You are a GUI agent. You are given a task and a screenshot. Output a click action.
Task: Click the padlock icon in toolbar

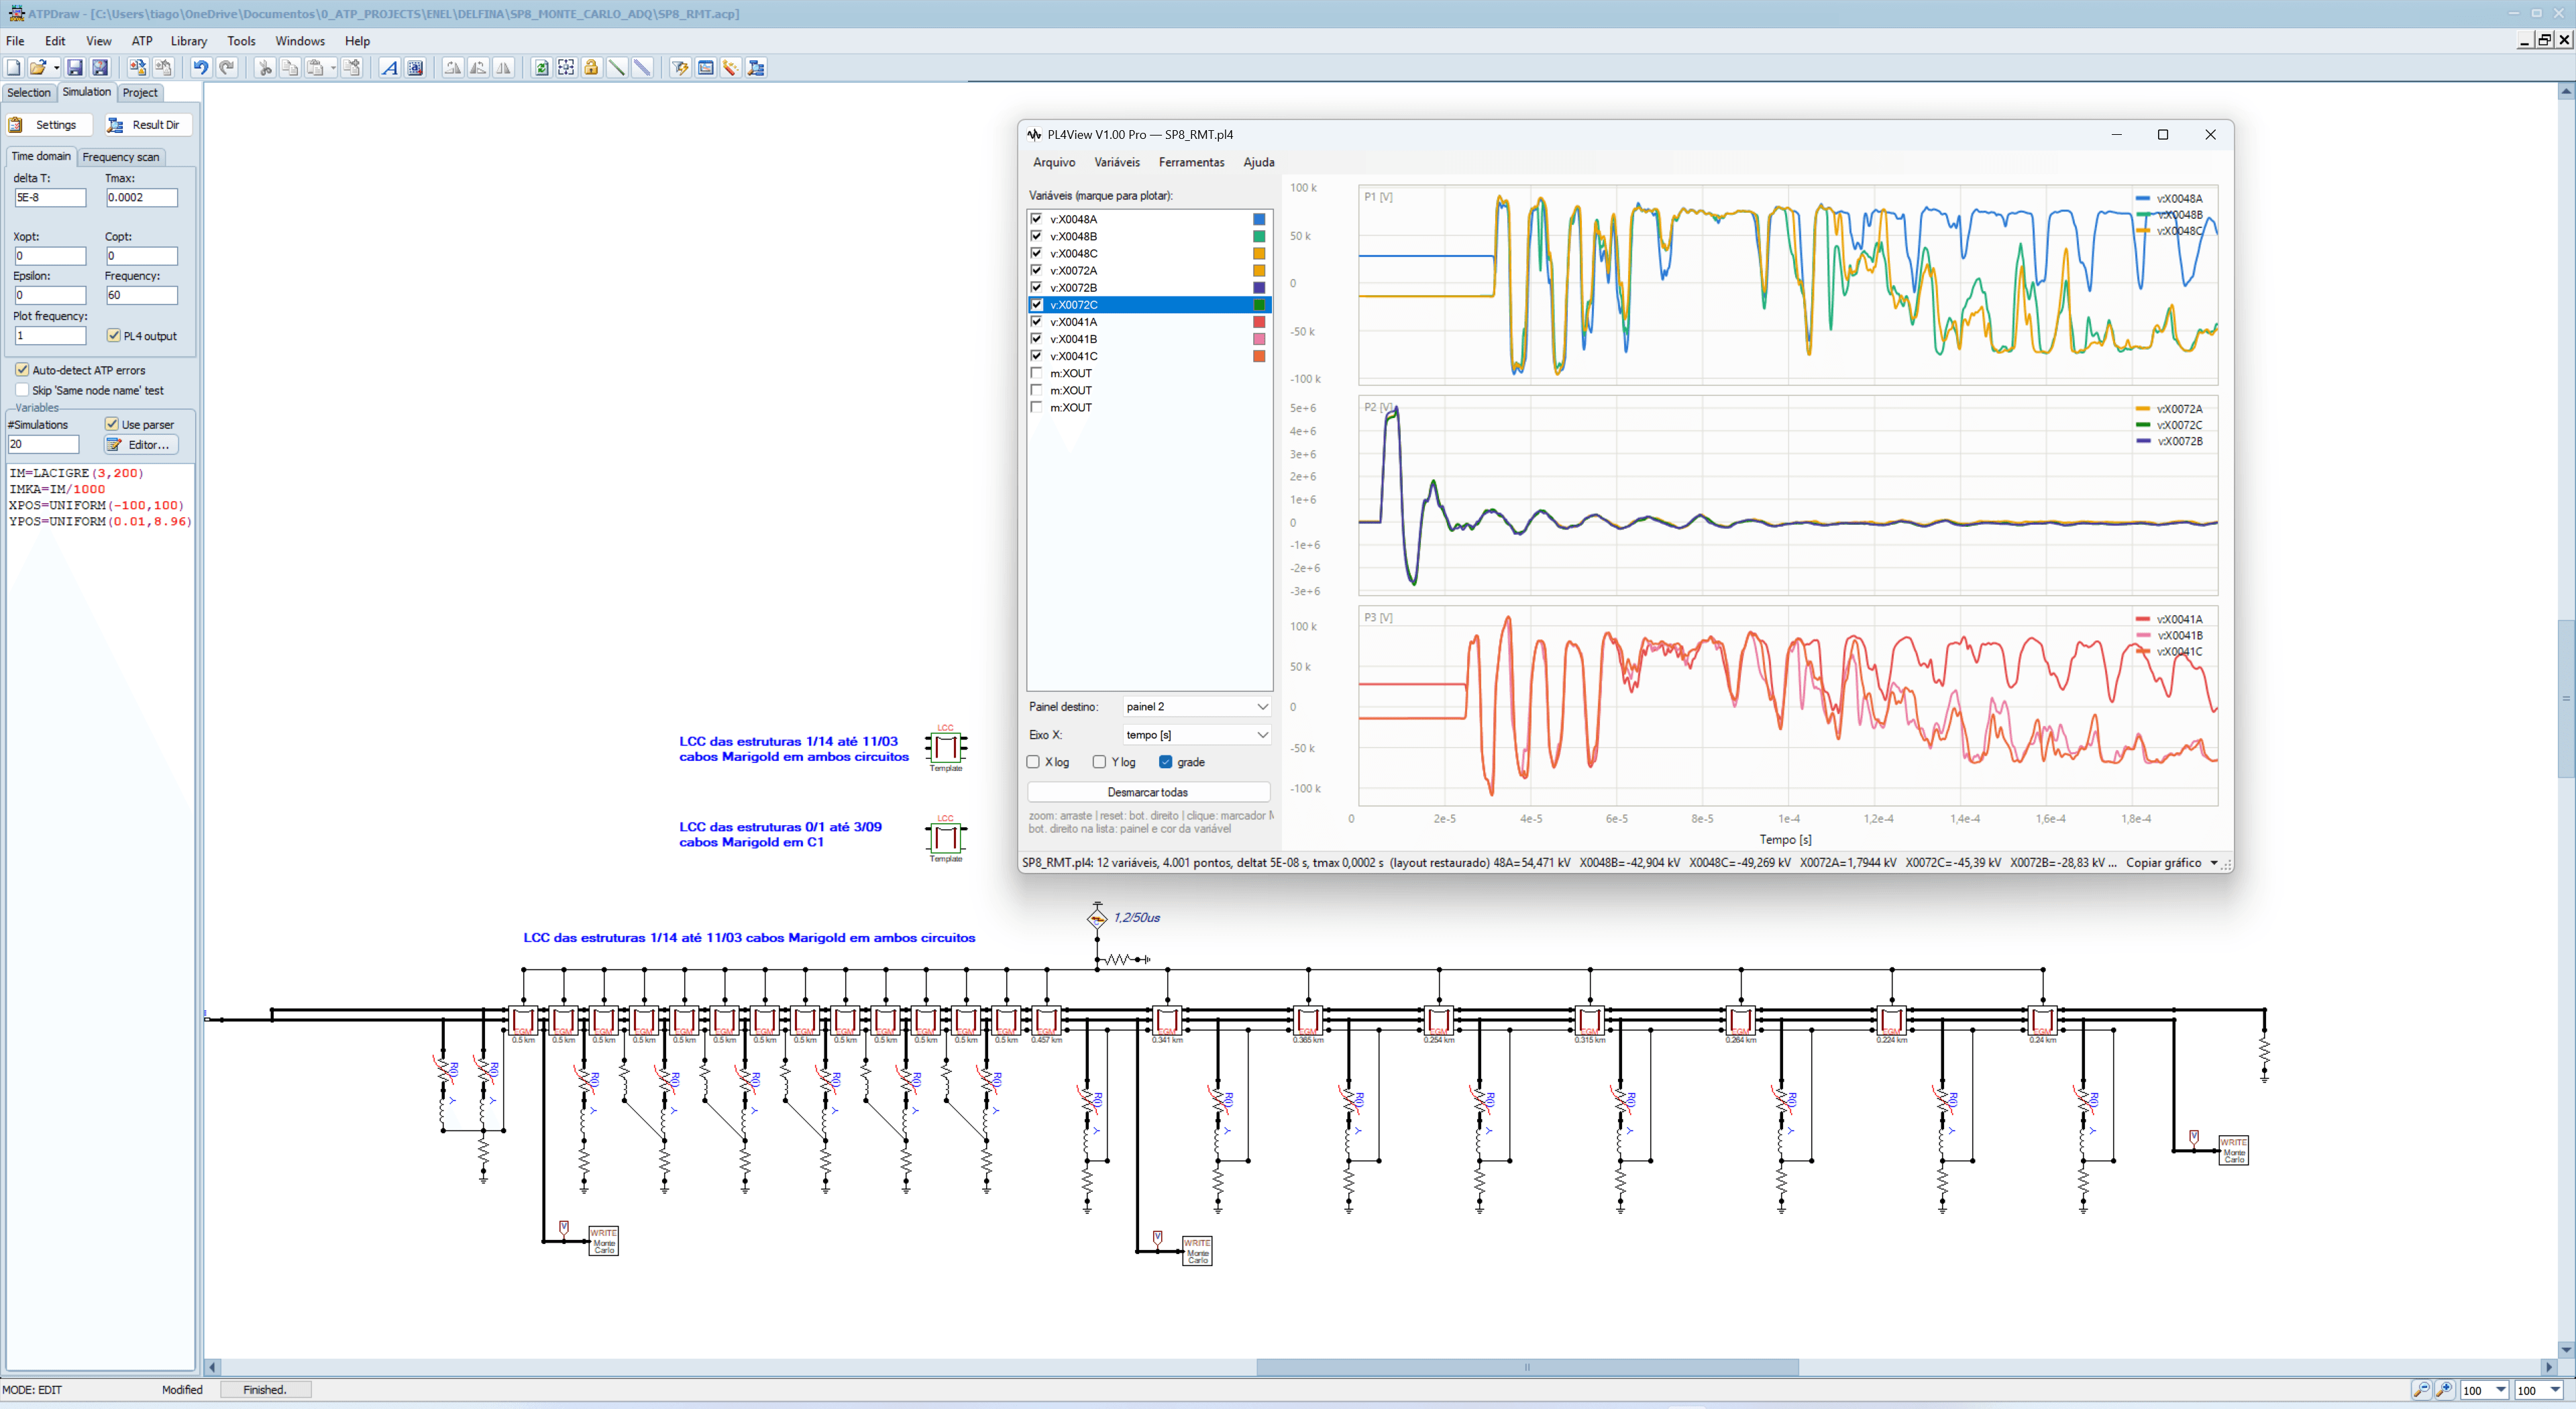pos(591,68)
